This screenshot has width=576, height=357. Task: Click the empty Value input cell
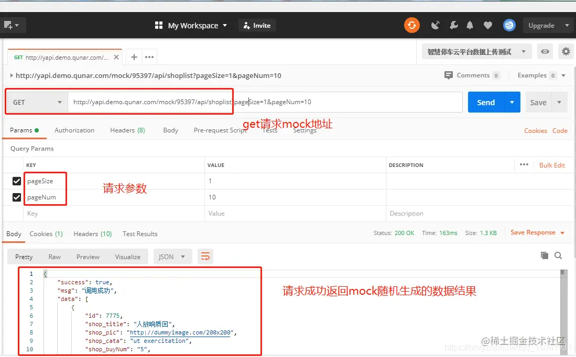[x=295, y=214]
